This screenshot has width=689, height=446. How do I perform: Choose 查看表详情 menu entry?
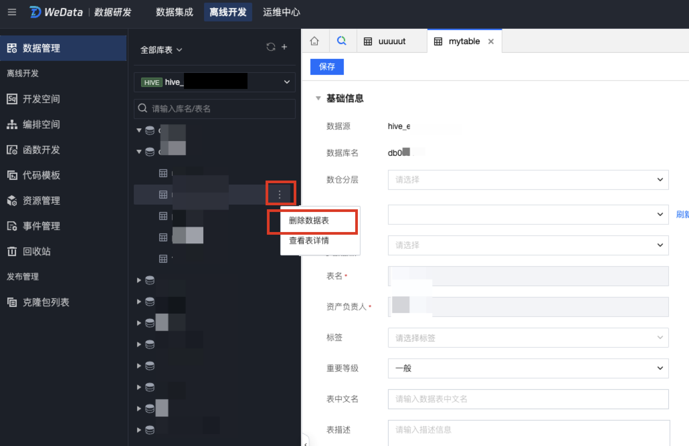tap(309, 241)
